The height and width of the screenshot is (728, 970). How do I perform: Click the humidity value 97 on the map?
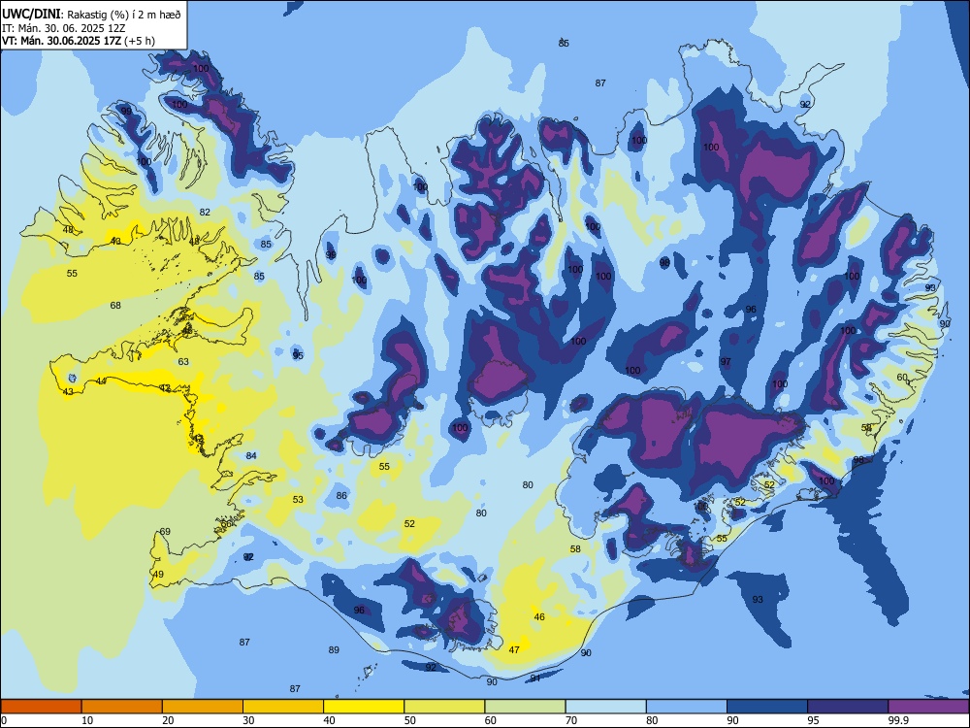(726, 361)
